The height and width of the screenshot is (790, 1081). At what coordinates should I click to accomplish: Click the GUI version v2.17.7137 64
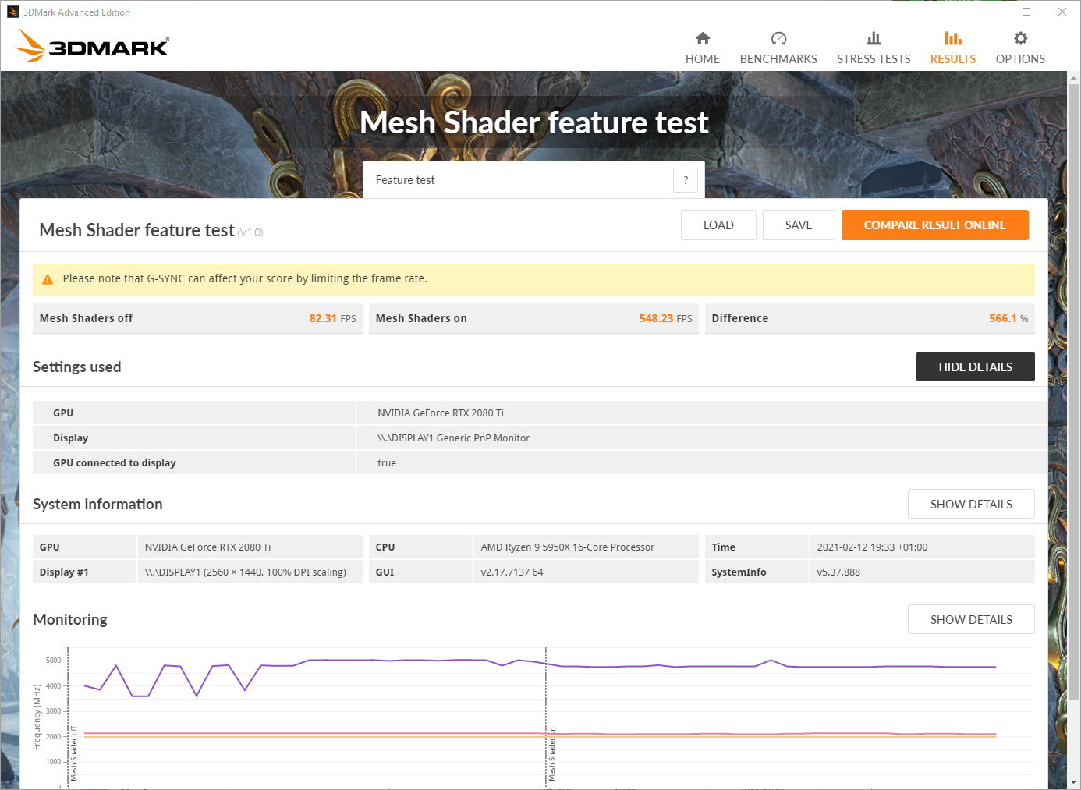[x=512, y=572]
